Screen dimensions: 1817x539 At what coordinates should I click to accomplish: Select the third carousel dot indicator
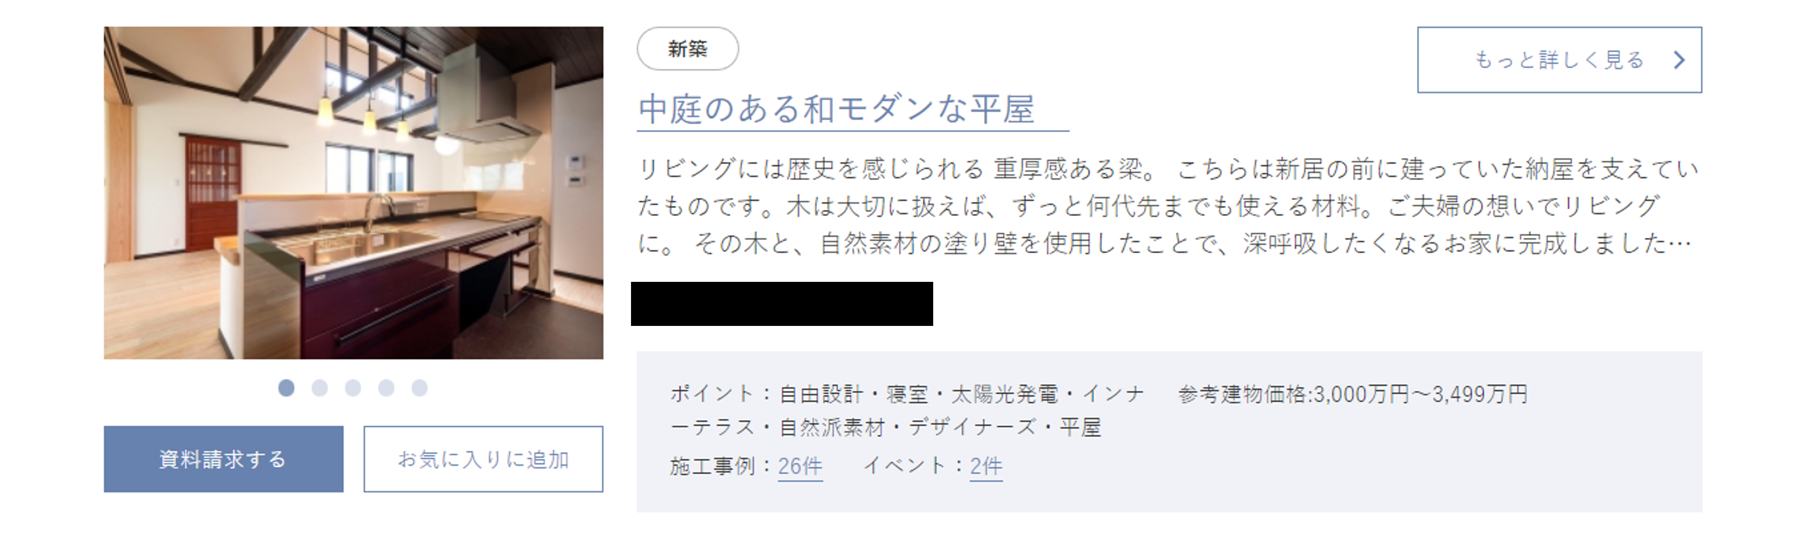[353, 388]
